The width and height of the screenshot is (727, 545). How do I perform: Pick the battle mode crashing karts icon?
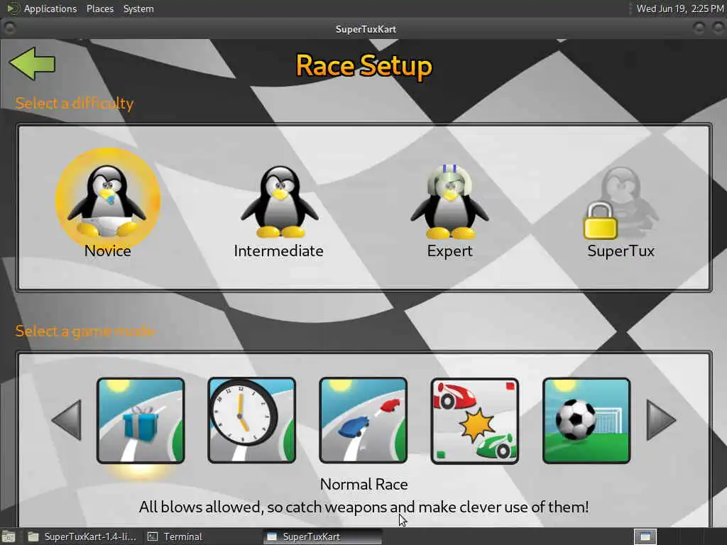point(475,420)
